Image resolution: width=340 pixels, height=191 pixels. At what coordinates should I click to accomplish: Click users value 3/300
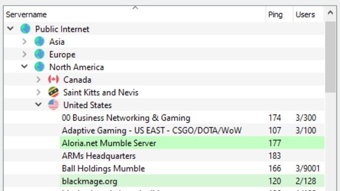point(306,118)
